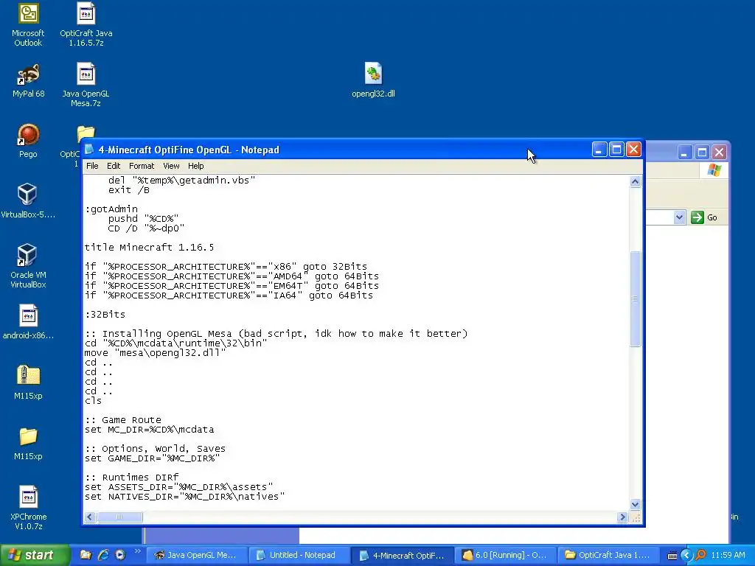The width and height of the screenshot is (755, 566).
Task: Open the Edit menu in Notepad
Action: pyautogui.click(x=114, y=166)
